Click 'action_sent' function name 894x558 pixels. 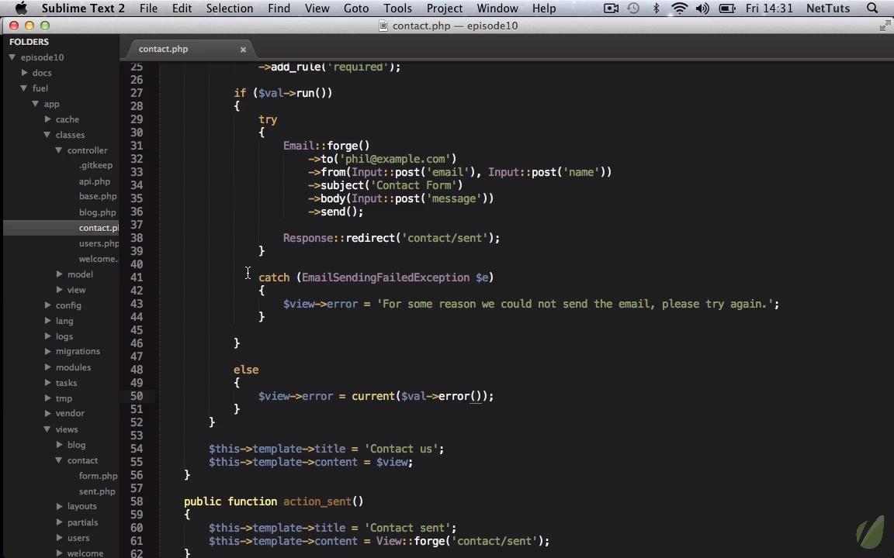coord(317,501)
